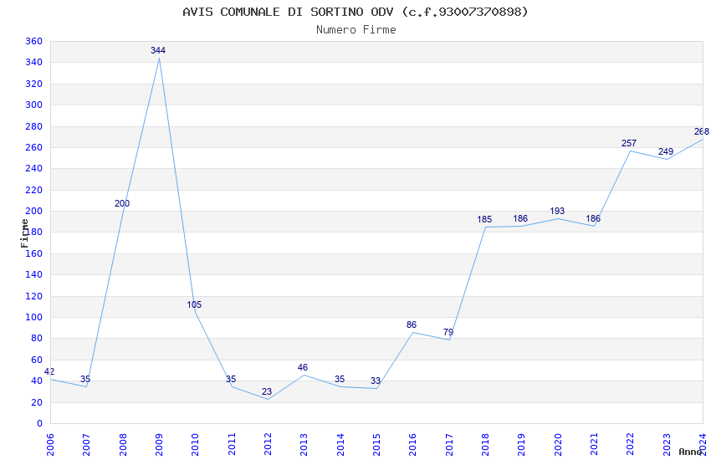Click the x-axis year label "2006"
711x460 pixels.
pyautogui.click(x=50, y=445)
